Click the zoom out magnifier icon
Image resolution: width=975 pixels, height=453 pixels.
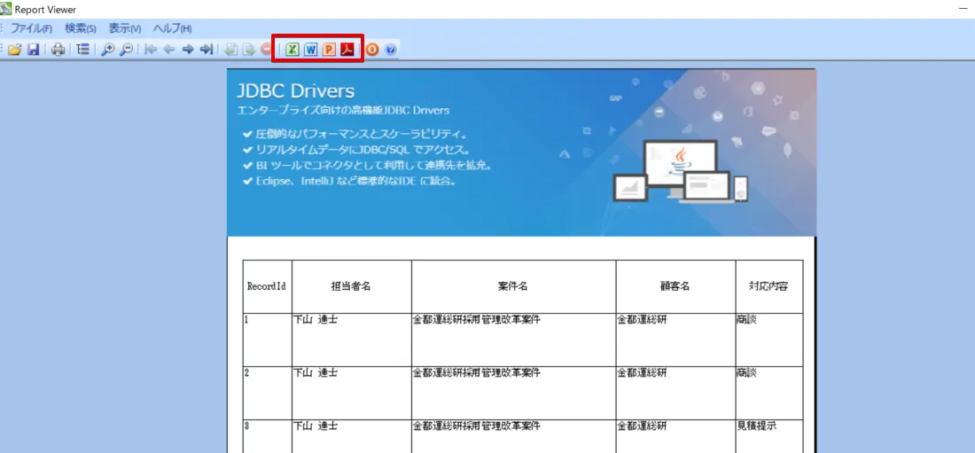[127, 50]
